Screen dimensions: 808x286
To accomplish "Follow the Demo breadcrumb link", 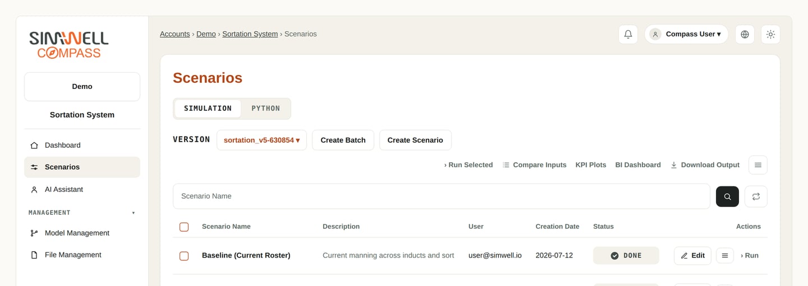I will coord(206,34).
